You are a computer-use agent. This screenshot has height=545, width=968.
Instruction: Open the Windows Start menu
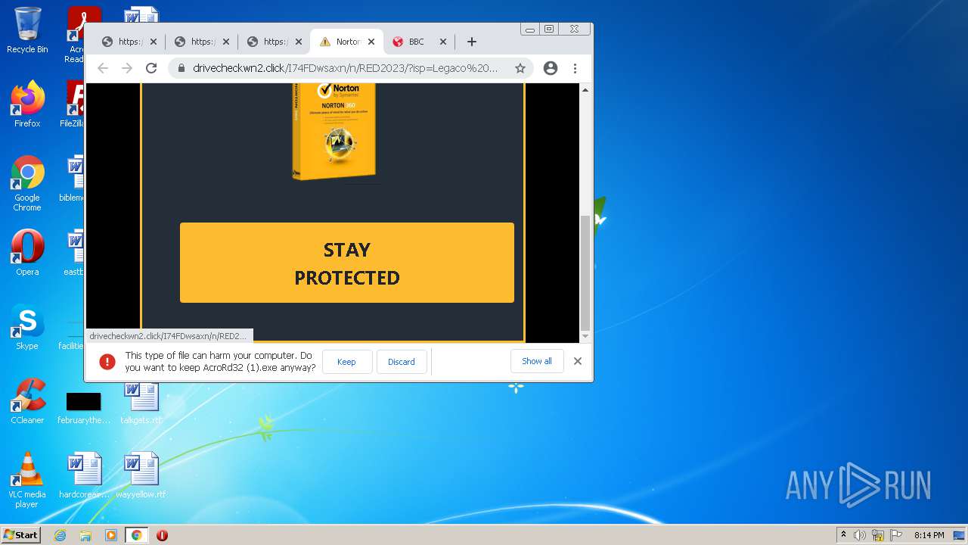click(x=20, y=535)
